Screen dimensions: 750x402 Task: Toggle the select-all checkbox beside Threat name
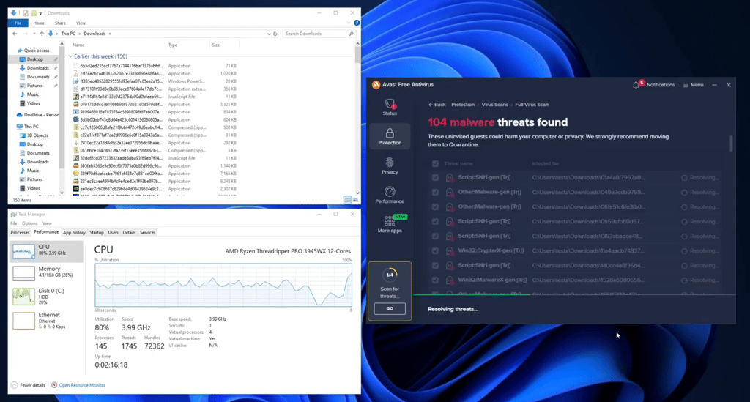[435, 163]
